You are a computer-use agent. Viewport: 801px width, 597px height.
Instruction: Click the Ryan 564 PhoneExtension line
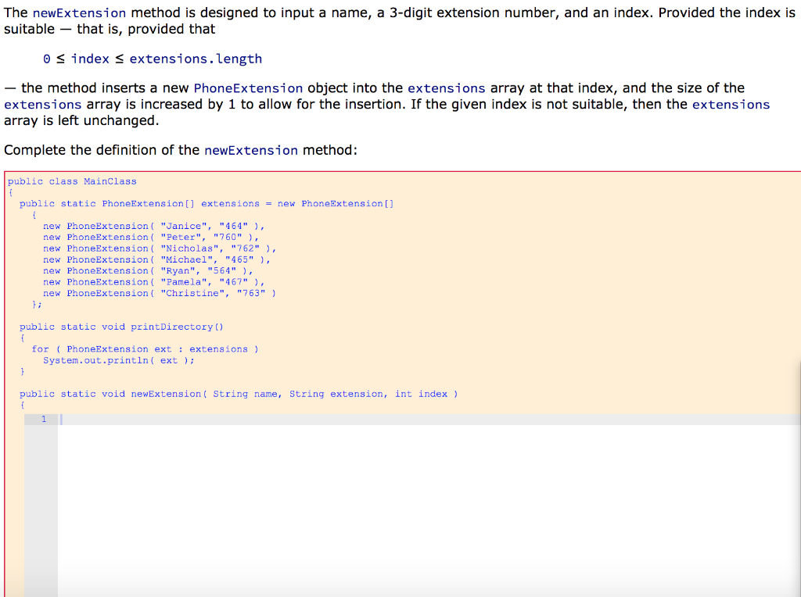click(x=149, y=270)
